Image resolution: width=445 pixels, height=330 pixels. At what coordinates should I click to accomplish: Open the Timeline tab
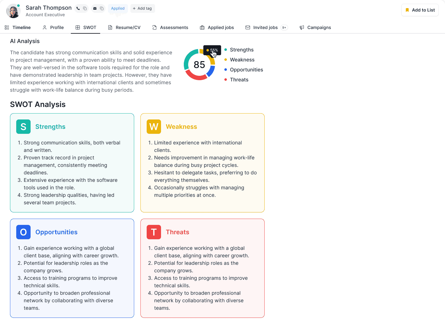pyautogui.click(x=18, y=27)
